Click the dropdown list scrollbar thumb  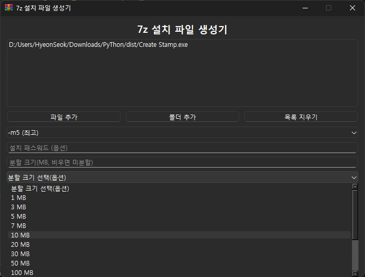pyautogui.click(x=355, y=215)
